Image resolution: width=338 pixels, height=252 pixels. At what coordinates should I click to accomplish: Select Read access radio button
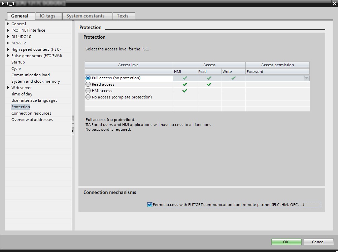[88, 84]
